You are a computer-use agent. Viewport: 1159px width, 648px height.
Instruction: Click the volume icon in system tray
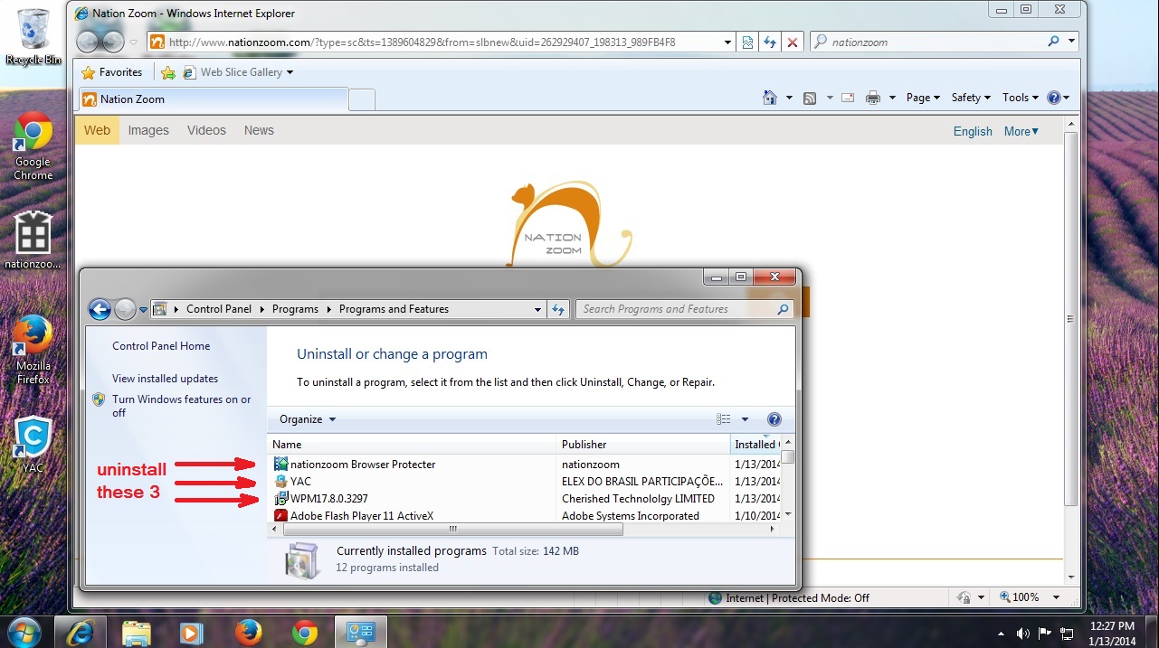[1022, 634]
